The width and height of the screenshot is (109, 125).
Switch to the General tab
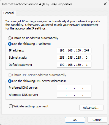(9, 13)
